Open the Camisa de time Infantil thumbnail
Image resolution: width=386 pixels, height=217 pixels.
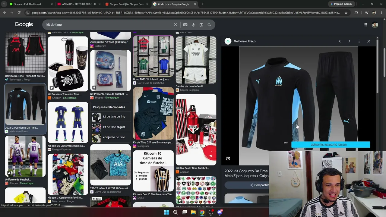pos(196,60)
